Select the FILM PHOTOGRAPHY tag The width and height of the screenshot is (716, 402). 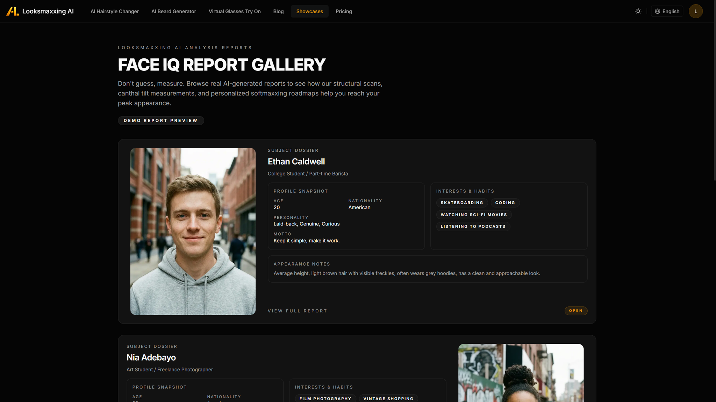click(325, 398)
